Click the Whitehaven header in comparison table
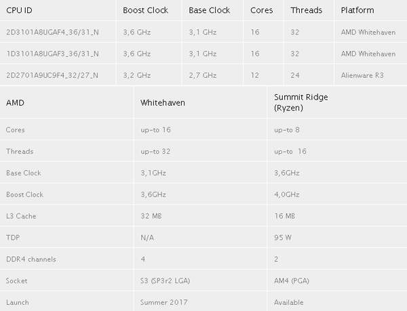The width and height of the screenshot is (407, 311). (x=163, y=103)
